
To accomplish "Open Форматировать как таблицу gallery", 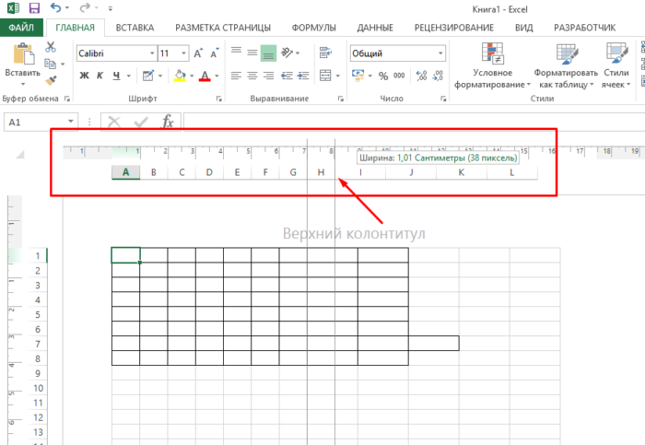I will pyautogui.click(x=566, y=65).
